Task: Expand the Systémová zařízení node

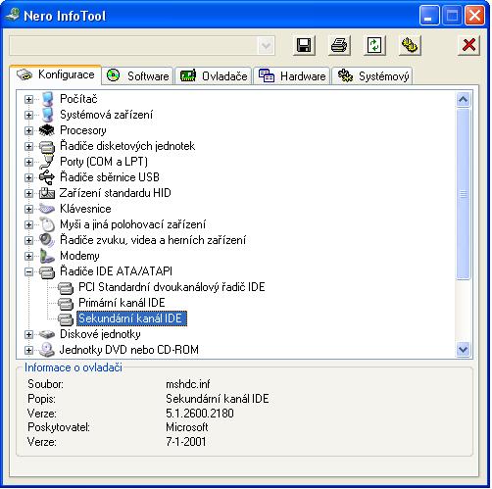Action: (28, 115)
